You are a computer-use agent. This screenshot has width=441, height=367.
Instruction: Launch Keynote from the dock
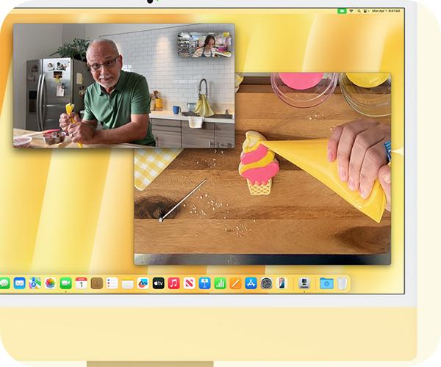[204, 283]
